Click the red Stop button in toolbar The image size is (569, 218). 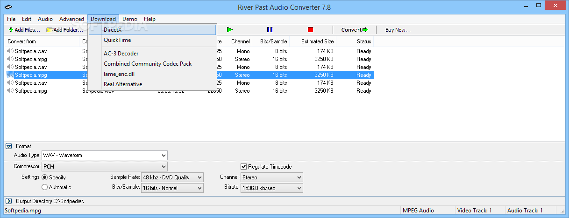pos(310,30)
